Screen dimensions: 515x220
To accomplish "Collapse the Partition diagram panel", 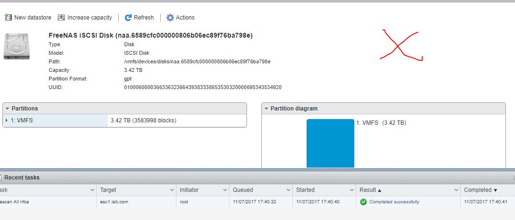I will [x=267, y=109].
